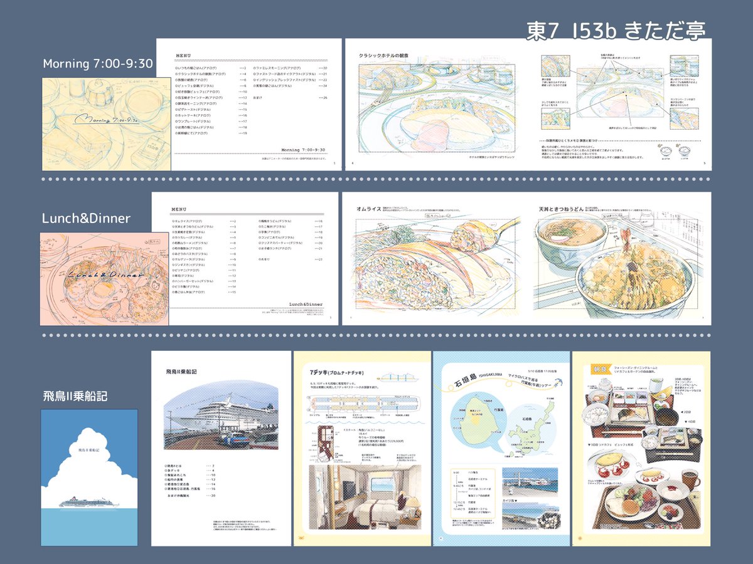Image resolution: width=753 pixels, height=564 pixels.
Task: Click menu entry イングリッシュブレックファスト(デジタル)
Action: (x=285, y=80)
